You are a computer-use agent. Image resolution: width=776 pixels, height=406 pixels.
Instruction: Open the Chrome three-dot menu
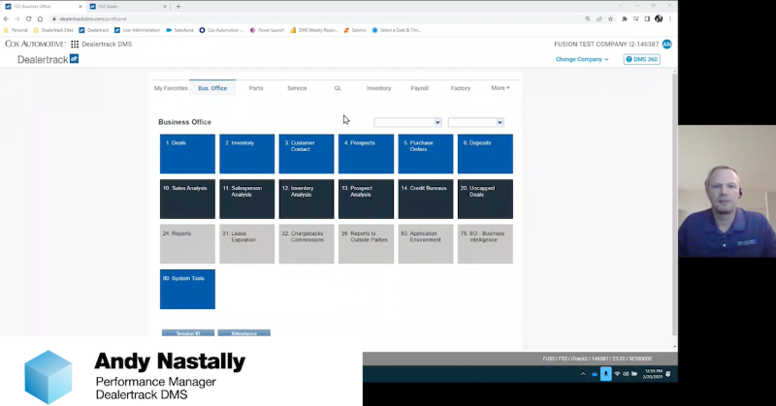(x=670, y=18)
